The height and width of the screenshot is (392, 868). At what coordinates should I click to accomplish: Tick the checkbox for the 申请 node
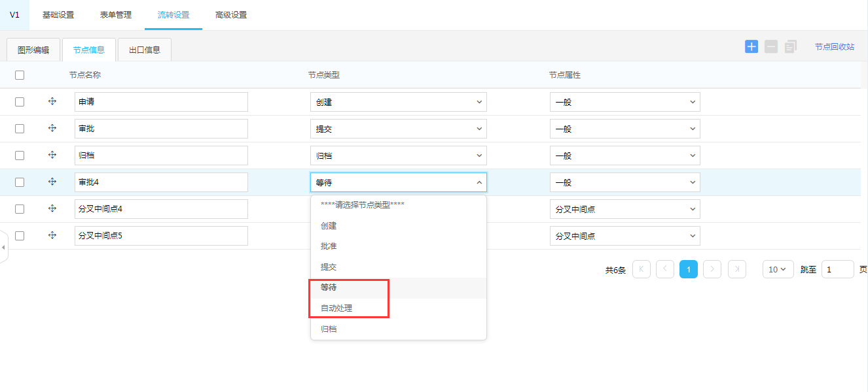20,102
